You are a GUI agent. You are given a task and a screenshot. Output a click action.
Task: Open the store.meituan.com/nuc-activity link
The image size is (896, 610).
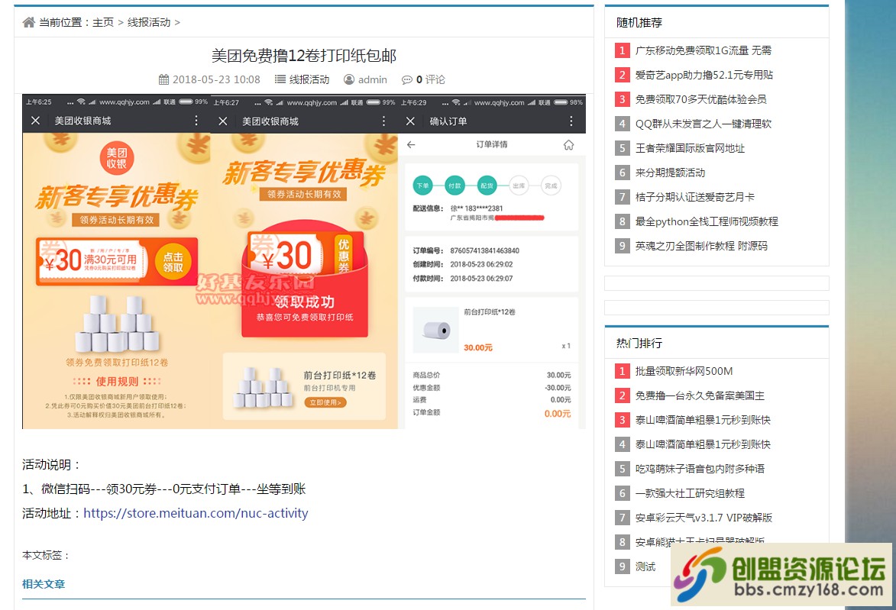196,513
